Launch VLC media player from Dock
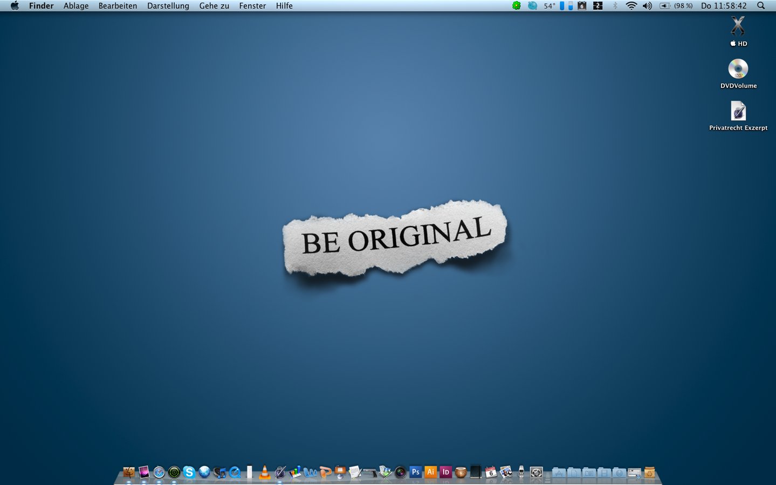This screenshot has height=485, width=776. pyautogui.click(x=265, y=473)
